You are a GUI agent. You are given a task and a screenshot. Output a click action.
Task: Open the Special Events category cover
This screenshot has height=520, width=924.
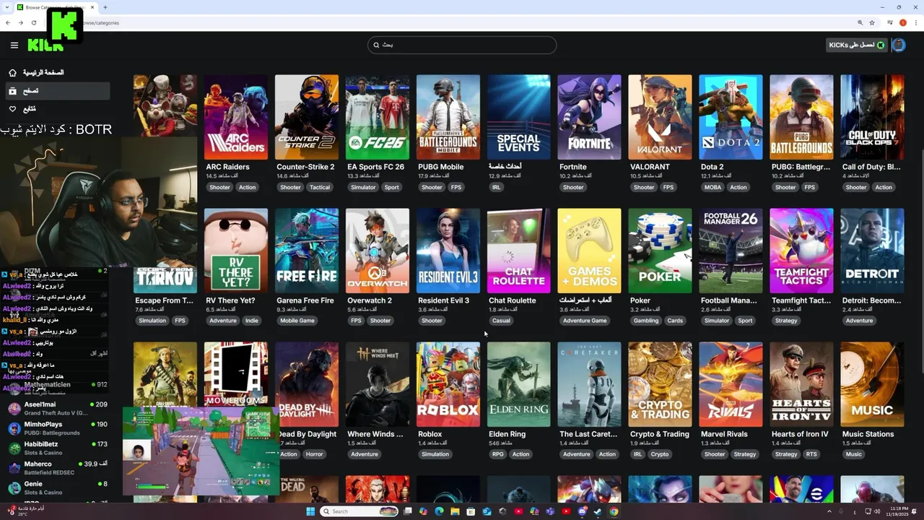[519, 117]
